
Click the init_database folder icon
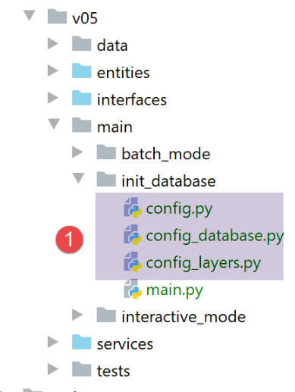pos(106,179)
